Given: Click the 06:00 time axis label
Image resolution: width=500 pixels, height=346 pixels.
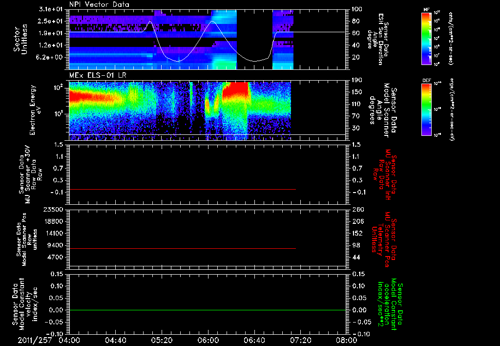Looking at the screenshot, I should [208, 340].
